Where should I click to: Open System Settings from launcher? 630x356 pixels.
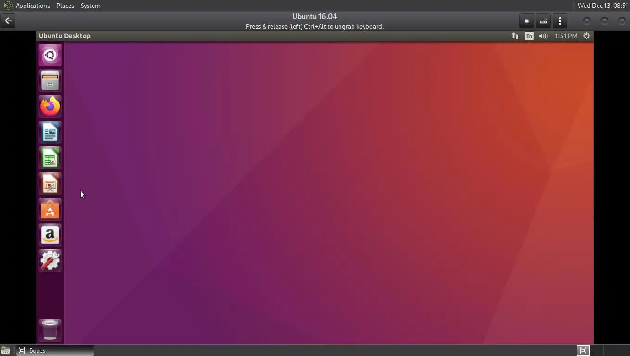click(50, 261)
